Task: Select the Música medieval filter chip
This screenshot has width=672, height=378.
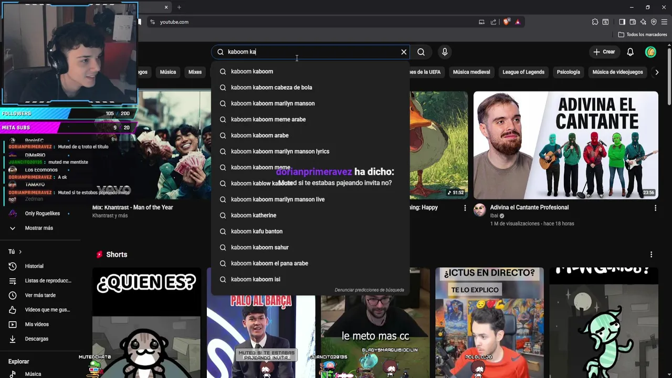Action: tap(471, 72)
